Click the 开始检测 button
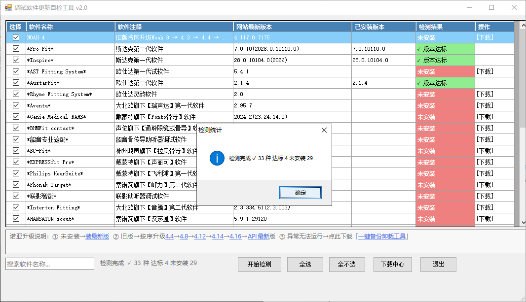This screenshot has height=302, width=526. pyautogui.click(x=260, y=265)
